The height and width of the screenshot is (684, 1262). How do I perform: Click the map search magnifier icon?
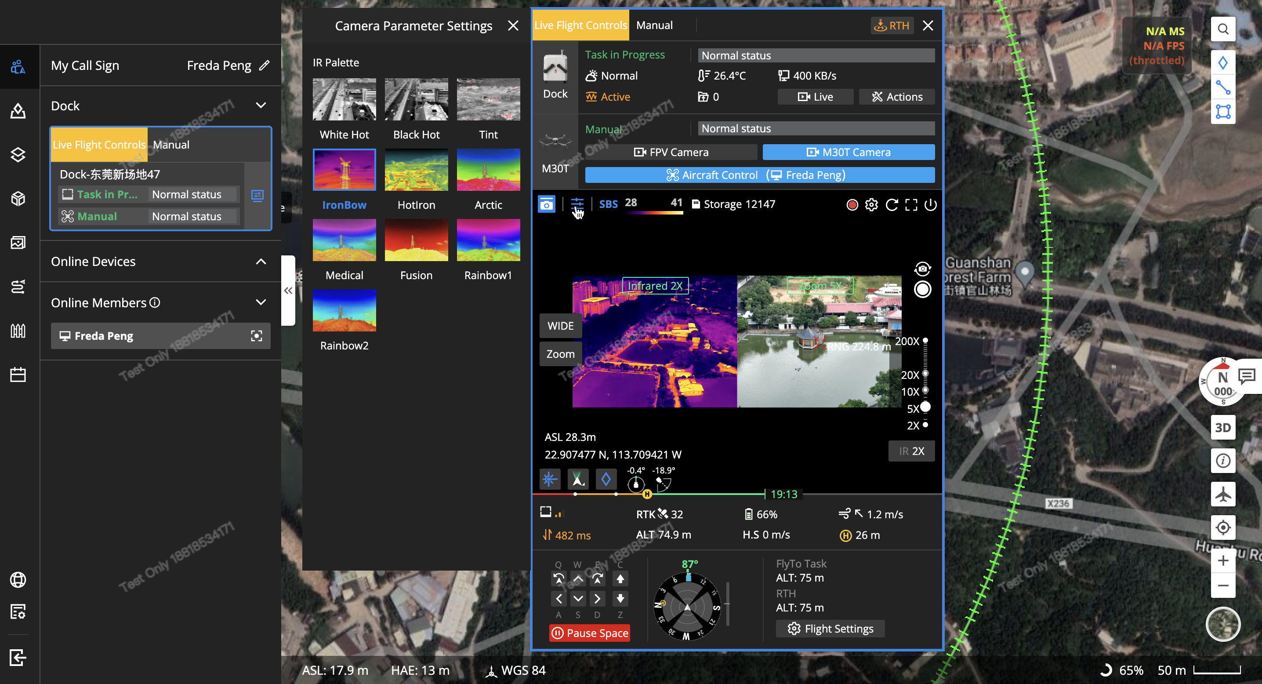point(1222,29)
